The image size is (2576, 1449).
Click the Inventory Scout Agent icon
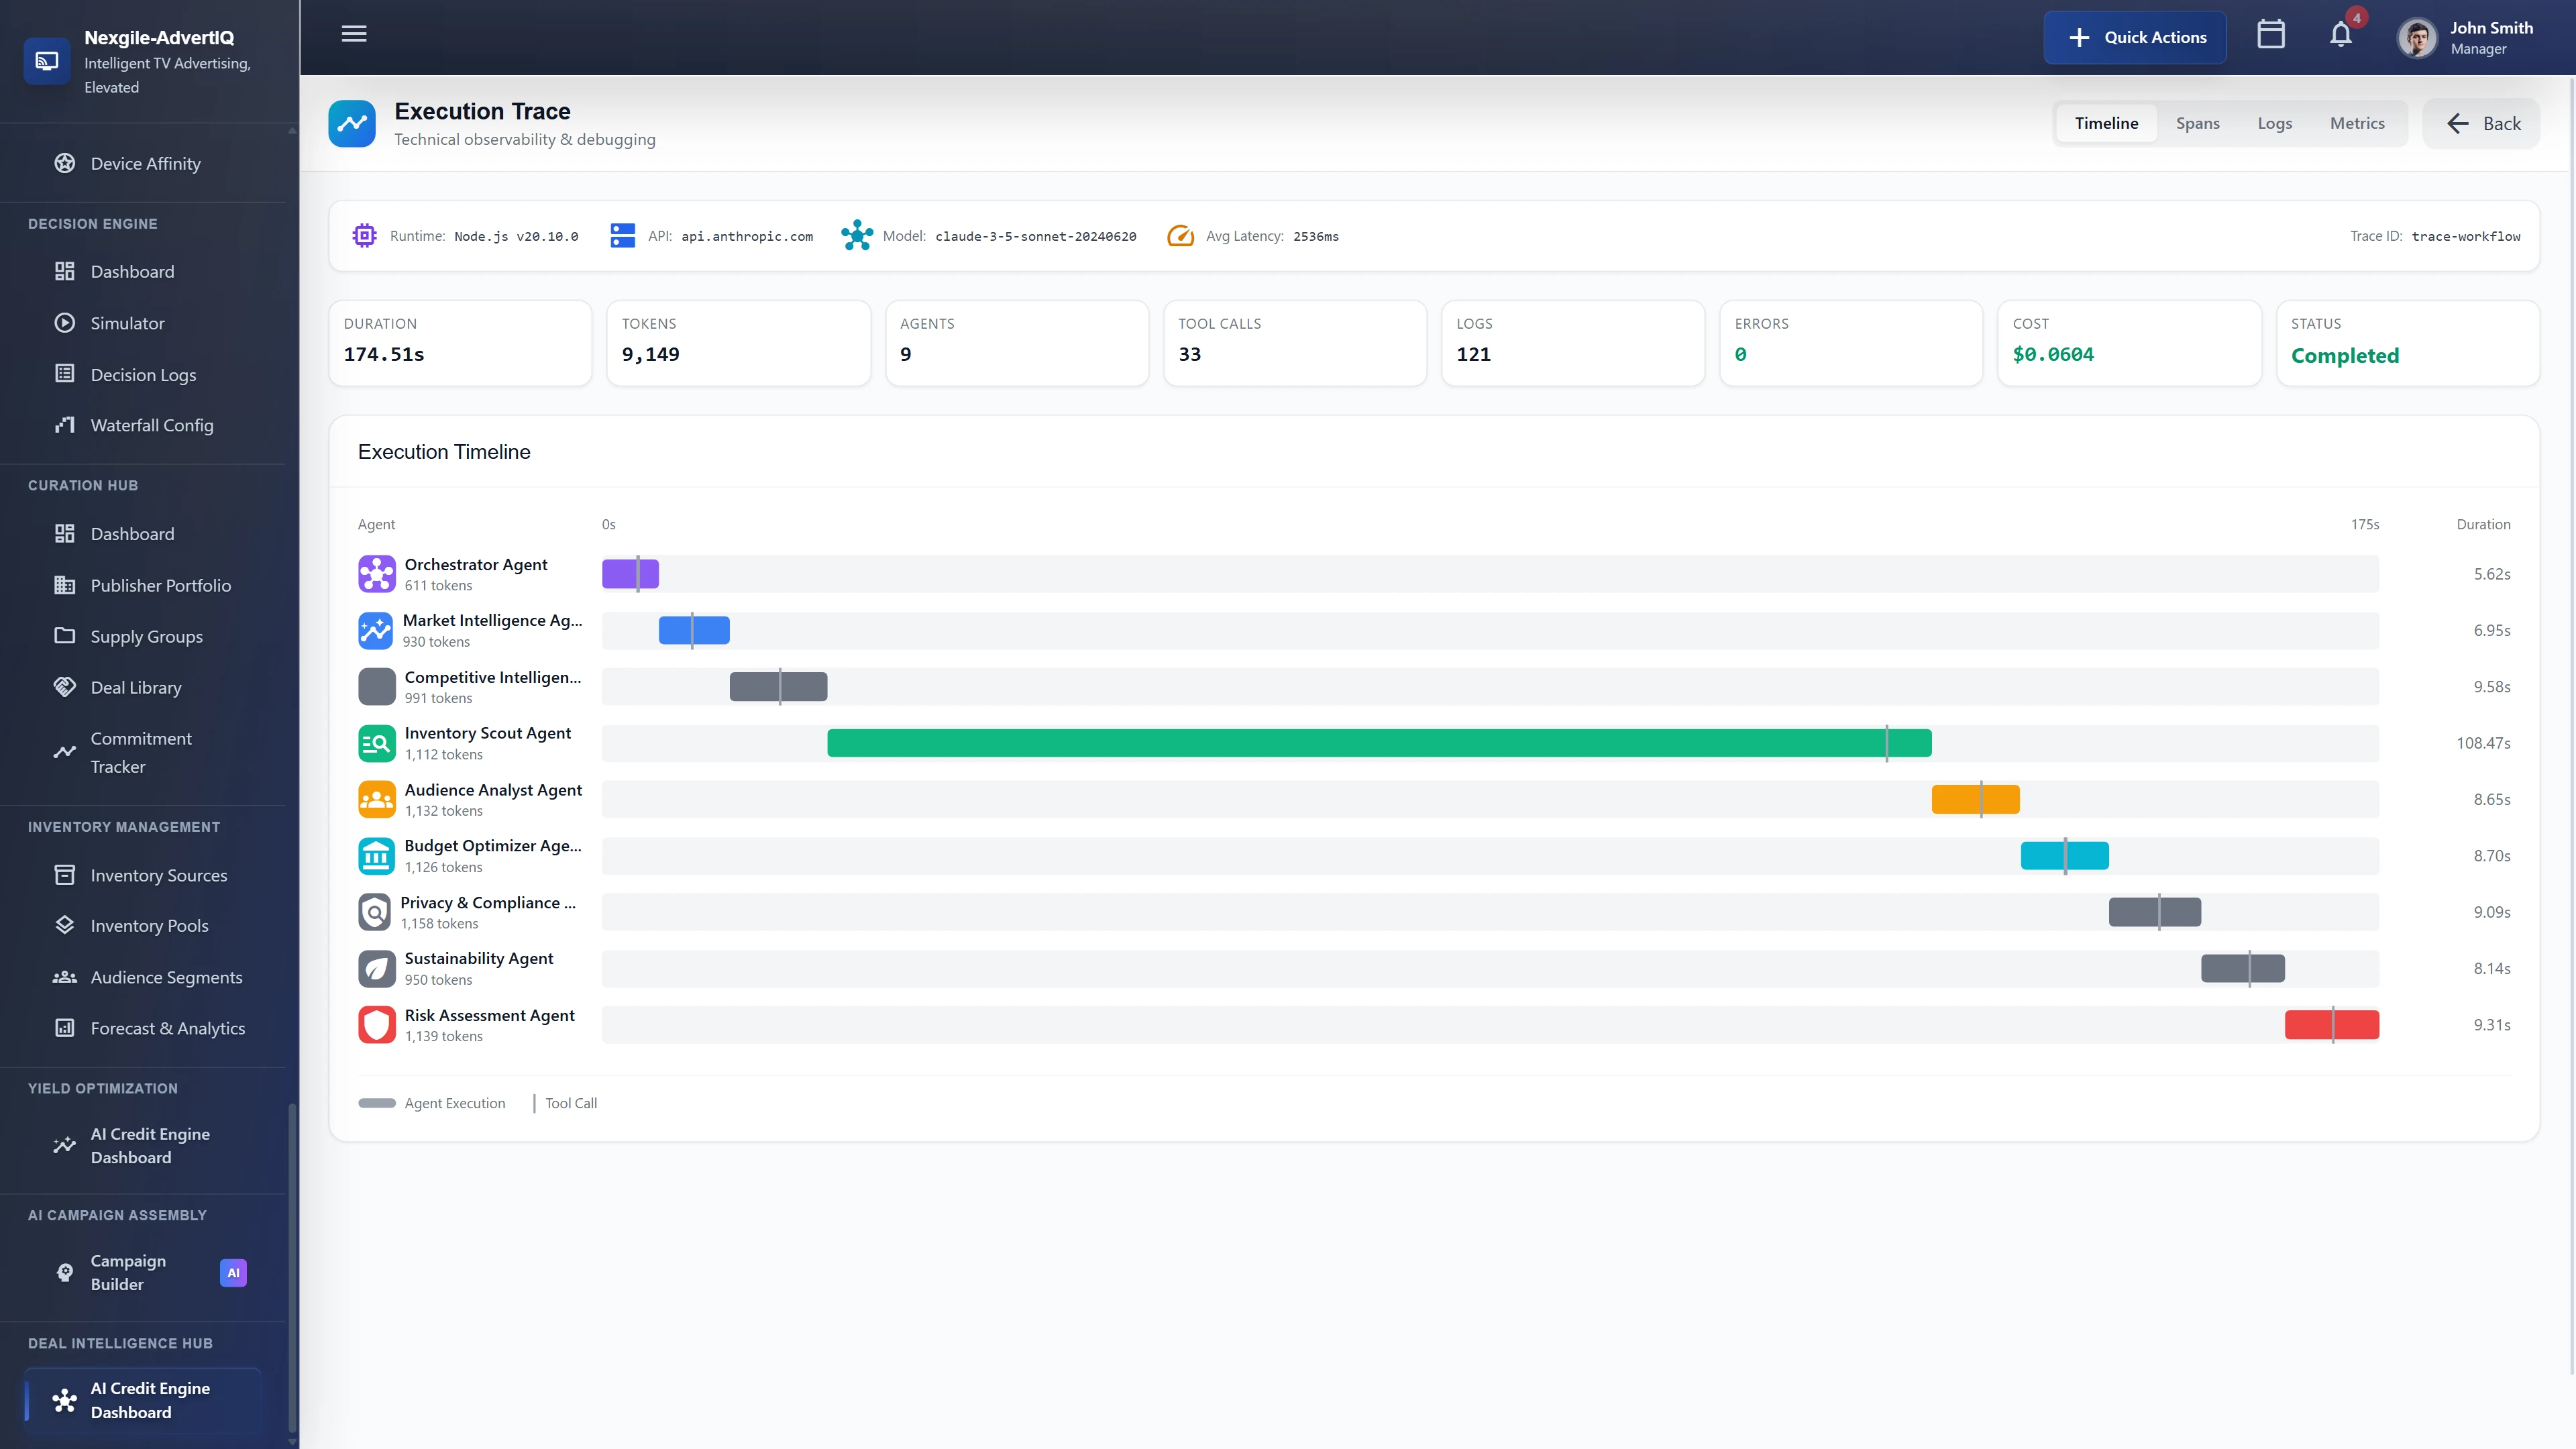pos(376,743)
